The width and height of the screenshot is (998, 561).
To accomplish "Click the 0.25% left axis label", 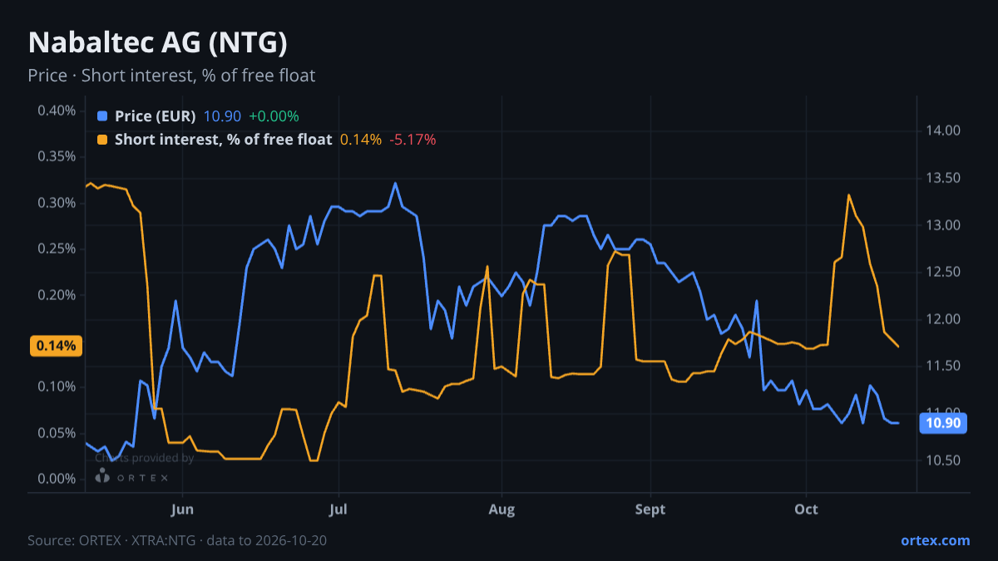I will coord(57,249).
